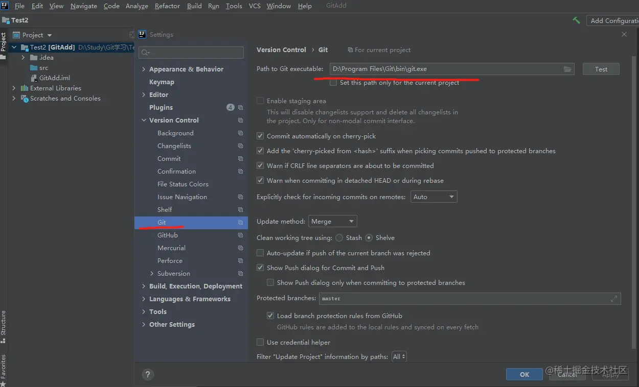This screenshot has width=639, height=387.
Task: Click the External Libraries icon
Action: pyautogui.click(x=24, y=88)
